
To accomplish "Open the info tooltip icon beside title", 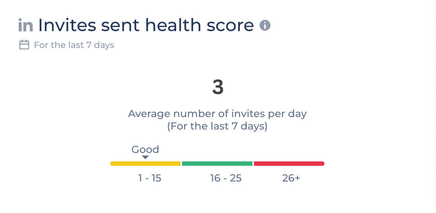I will (265, 25).
